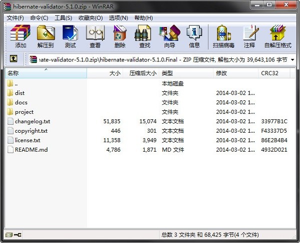Click the WinRAR archive icon in address bar

(33, 59)
